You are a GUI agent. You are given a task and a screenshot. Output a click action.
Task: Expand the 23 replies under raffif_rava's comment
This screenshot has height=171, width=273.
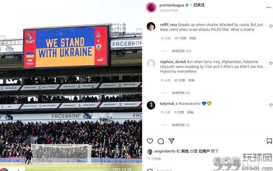coord(181,51)
